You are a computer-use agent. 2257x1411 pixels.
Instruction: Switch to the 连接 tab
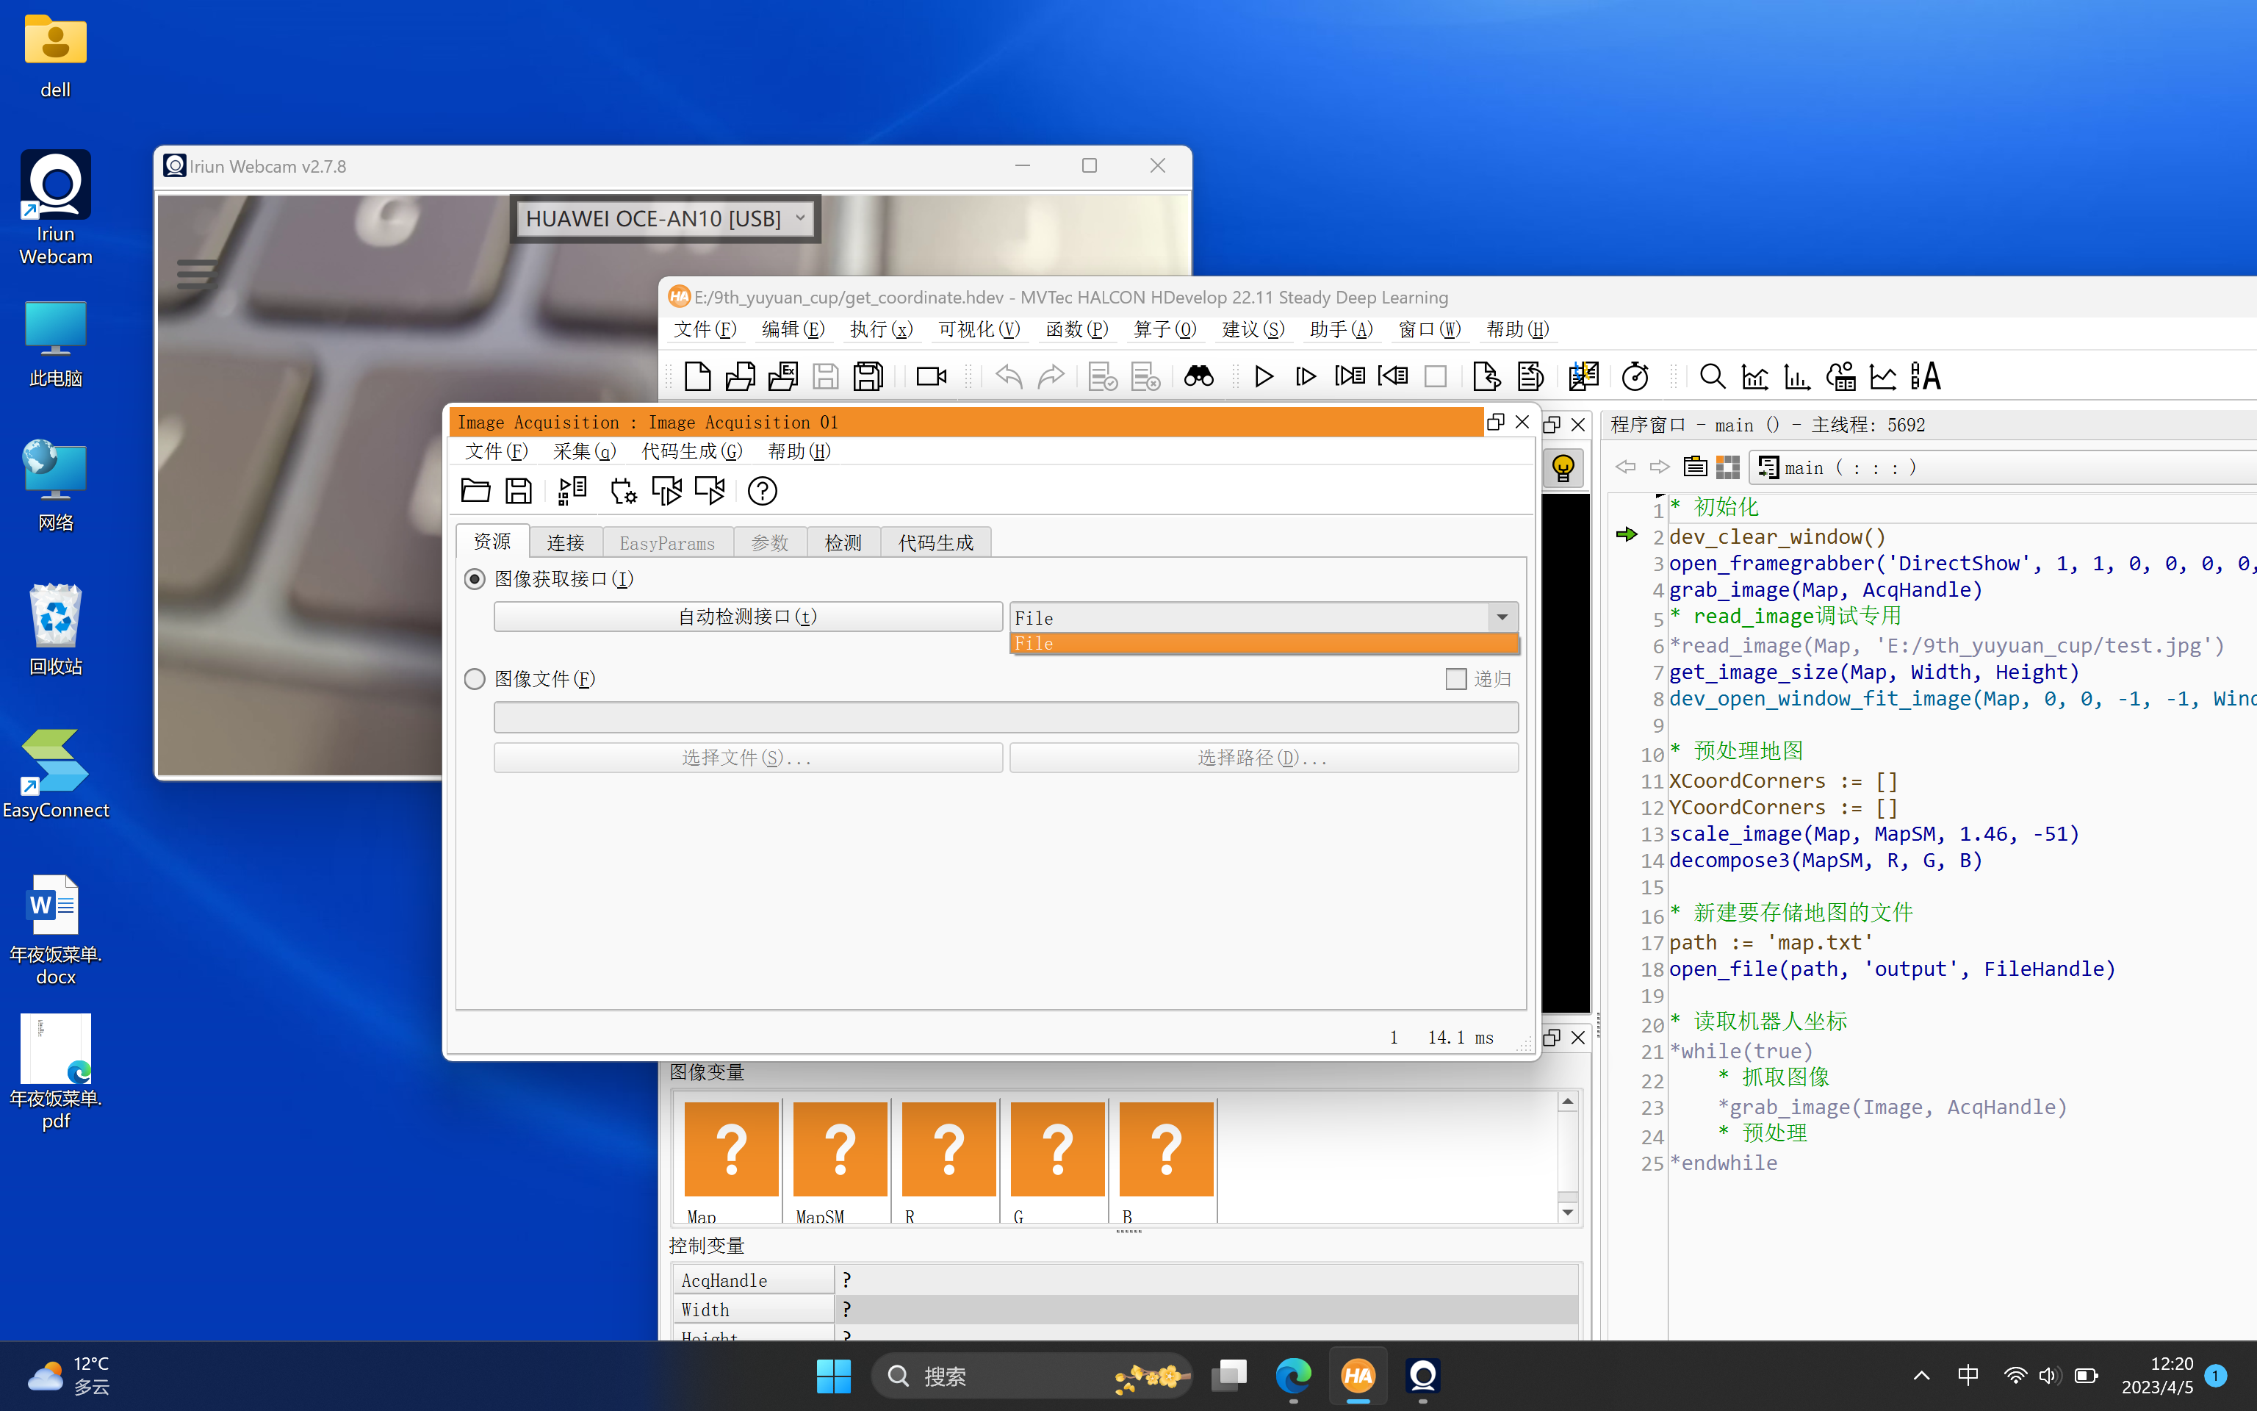click(x=565, y=543)
